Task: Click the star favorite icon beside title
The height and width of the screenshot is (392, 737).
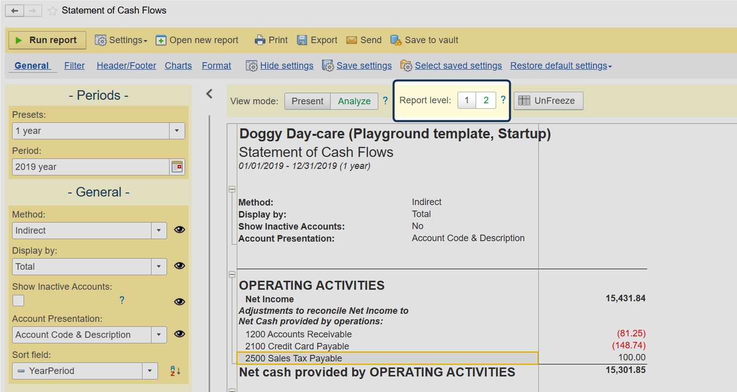Action: click(x=53, y=11)
